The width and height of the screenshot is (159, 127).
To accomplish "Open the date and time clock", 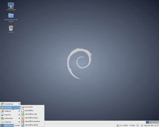I will [x=151, y=125].
